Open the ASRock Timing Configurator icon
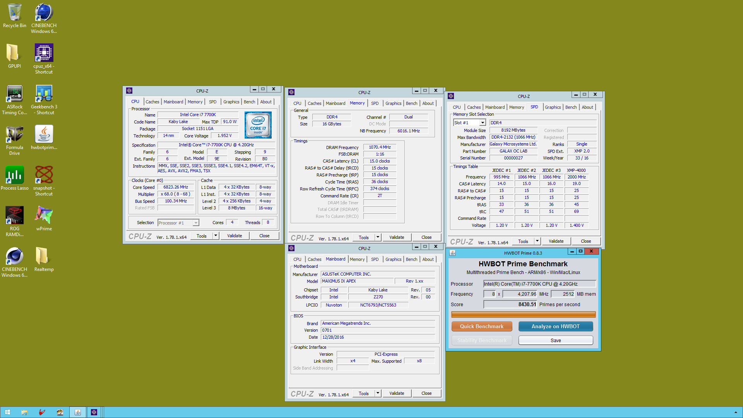The image size is (743, 418). pos(14,99)
